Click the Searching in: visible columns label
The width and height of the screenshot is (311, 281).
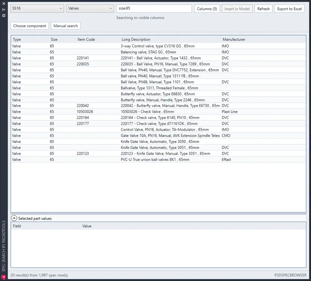(x=140, y=17)
